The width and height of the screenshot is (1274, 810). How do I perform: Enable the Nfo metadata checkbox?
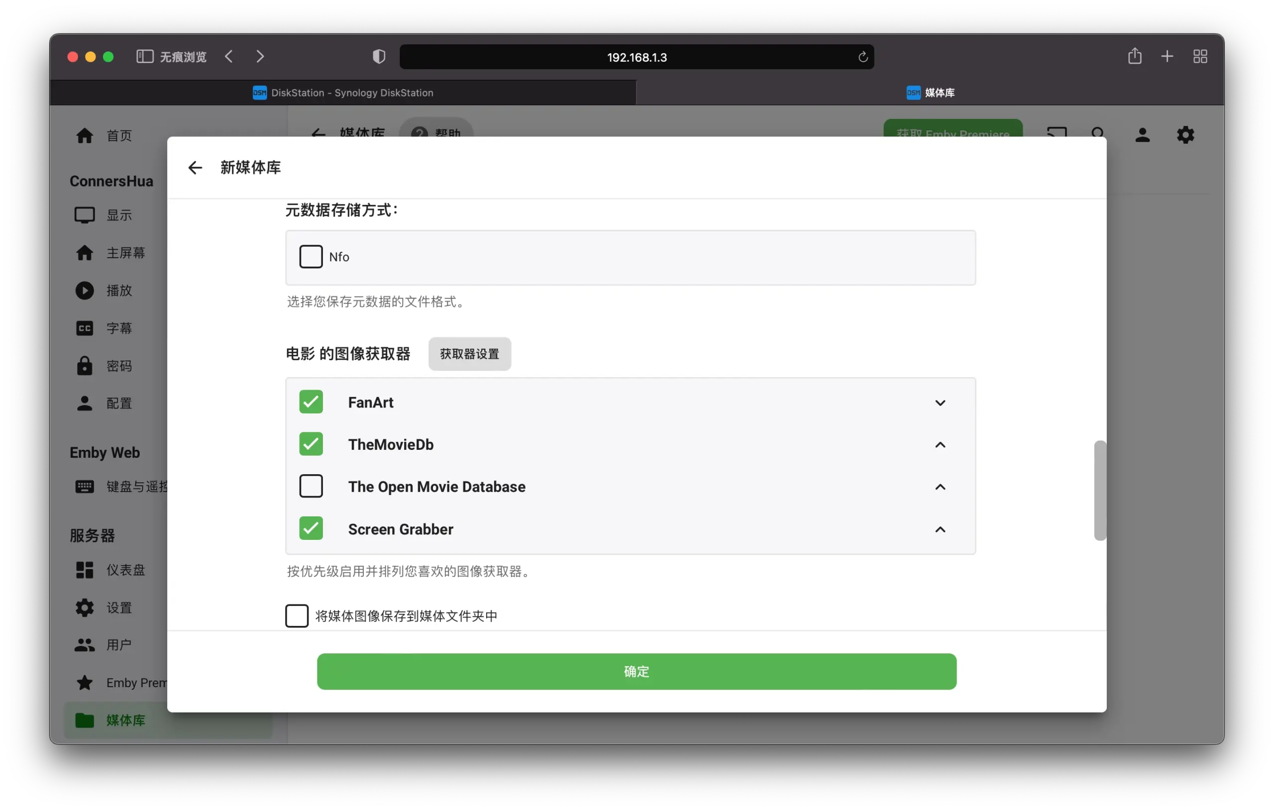coord(311,257)
